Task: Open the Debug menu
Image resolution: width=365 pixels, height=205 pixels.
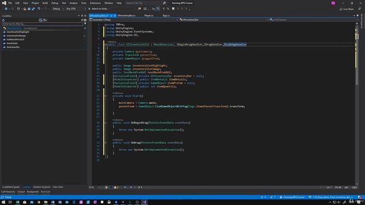Action: pyautogui.click(x=55, y=3)
